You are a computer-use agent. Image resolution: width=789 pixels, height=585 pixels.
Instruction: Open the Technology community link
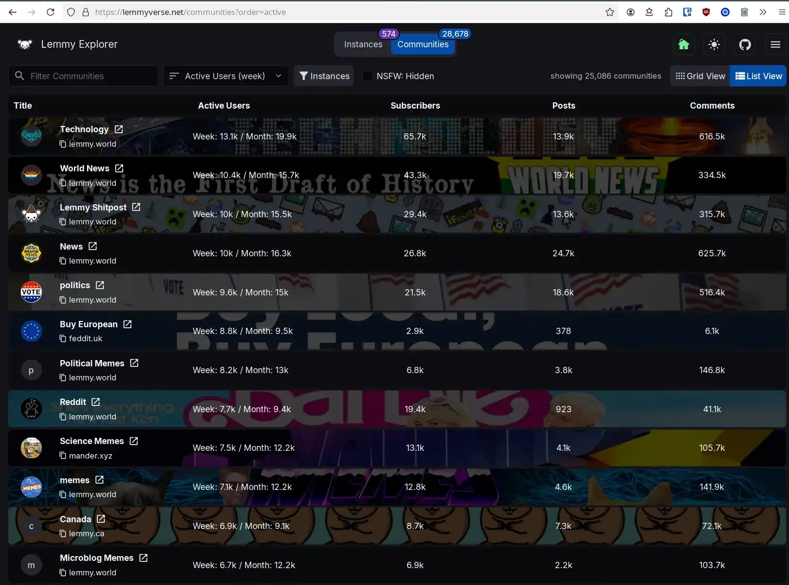click(85, 129)
